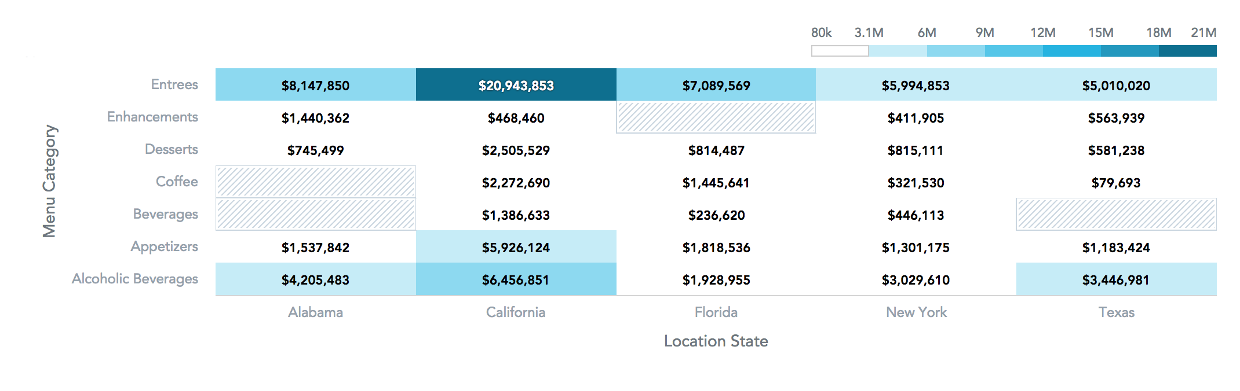Select the Texas Alcoholic Beverages cell $3,446,981
This screenshot has height=391, width=1240.
pos(1116,279)
